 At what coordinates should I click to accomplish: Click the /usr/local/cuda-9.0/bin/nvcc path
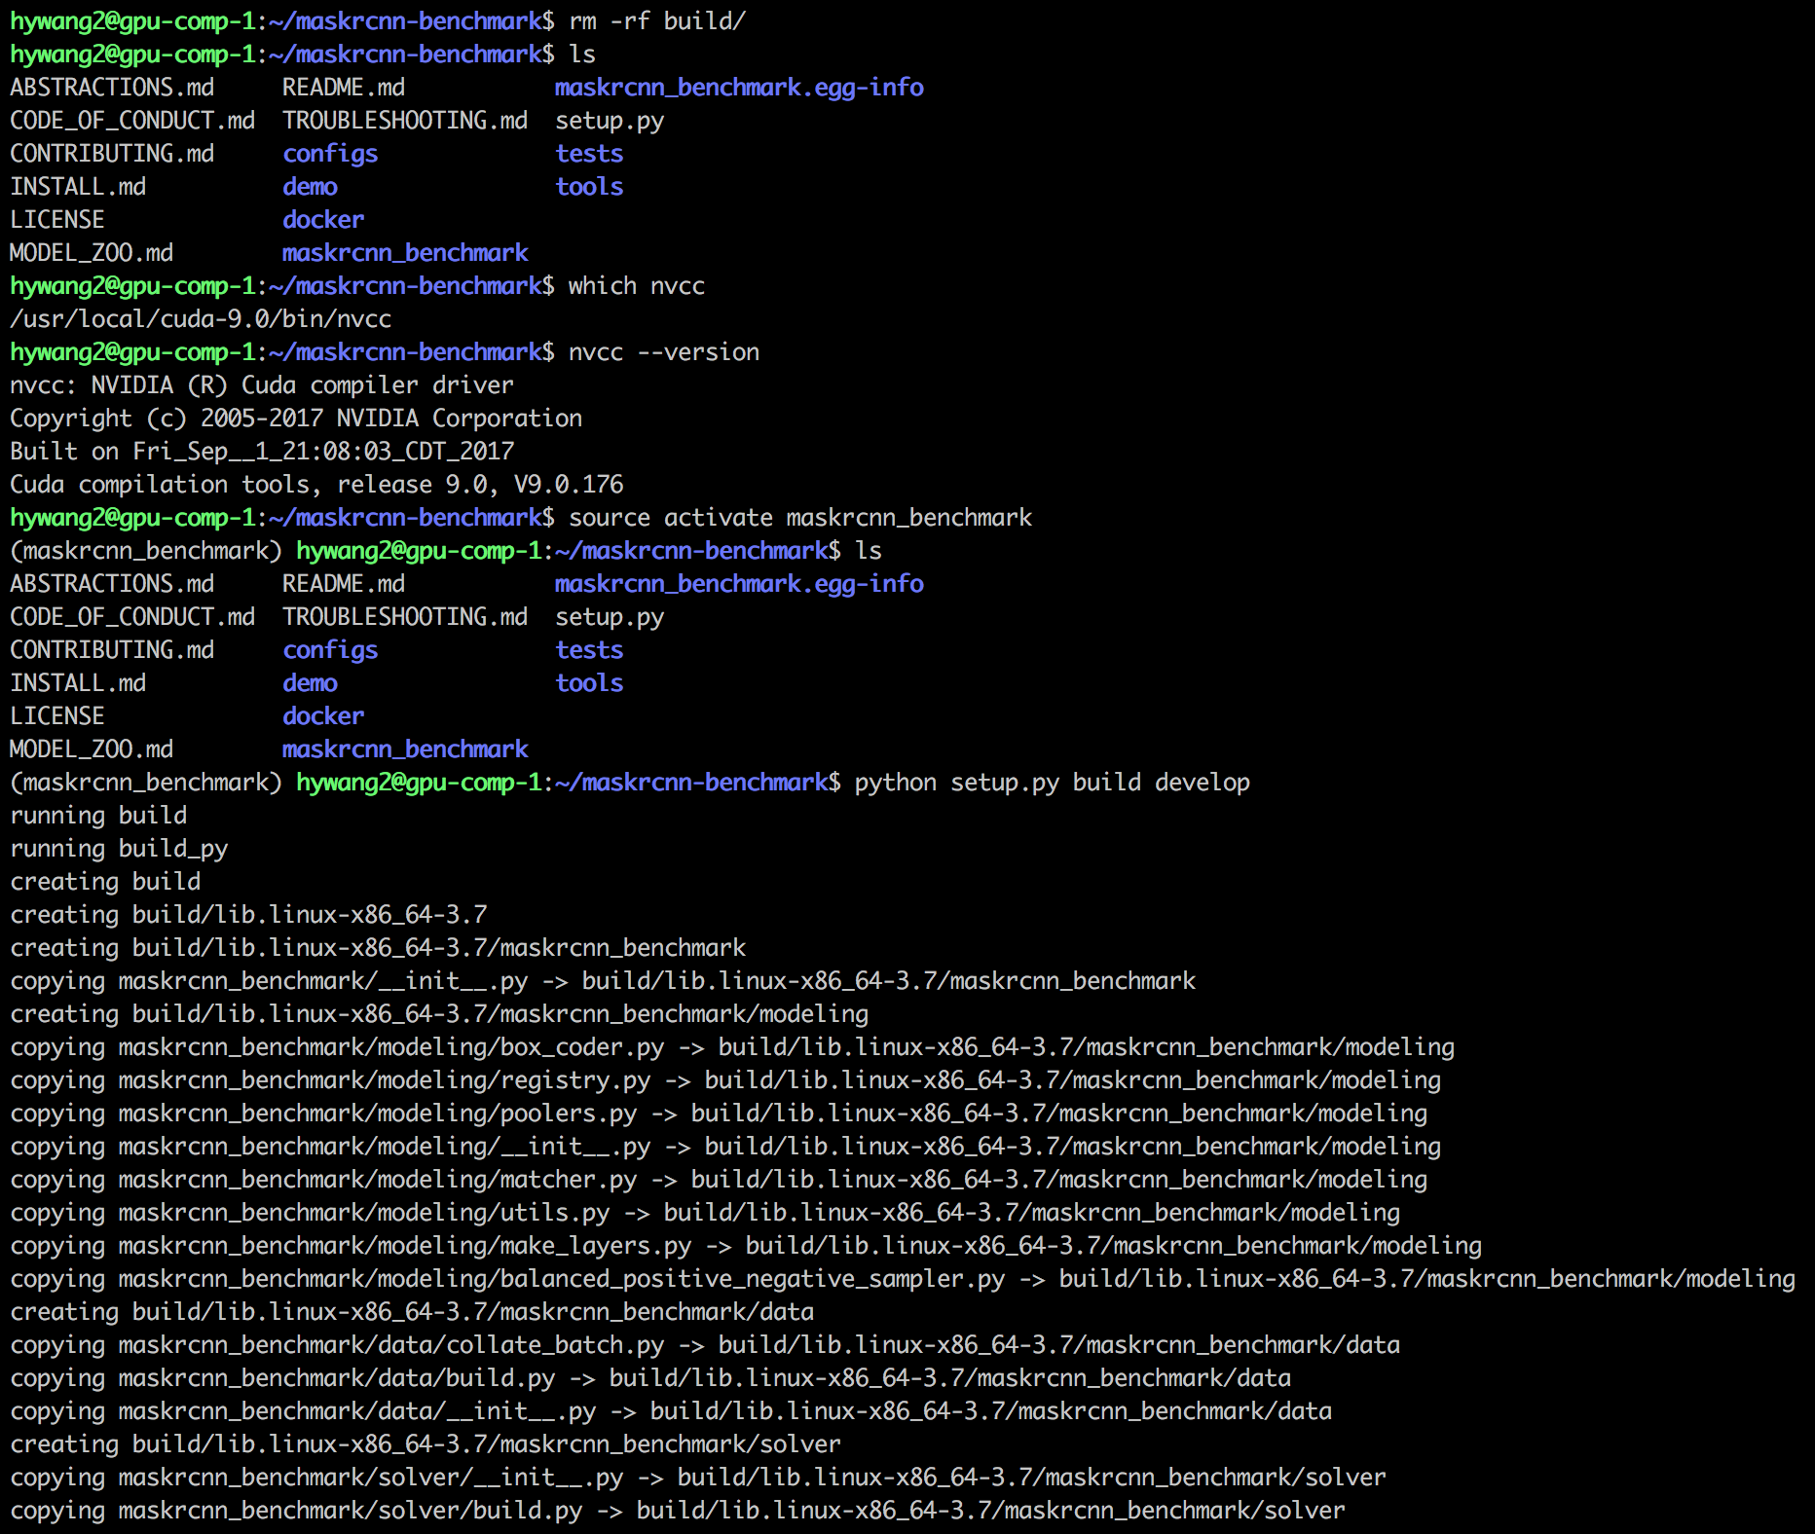pos(201,318)
